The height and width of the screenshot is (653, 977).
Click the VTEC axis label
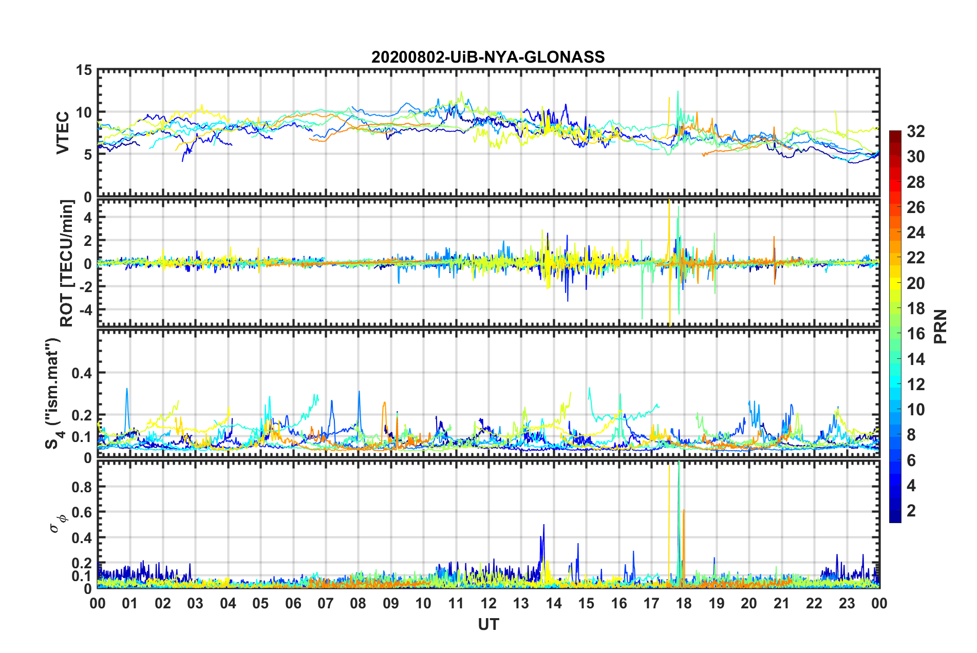click(63, 132)
